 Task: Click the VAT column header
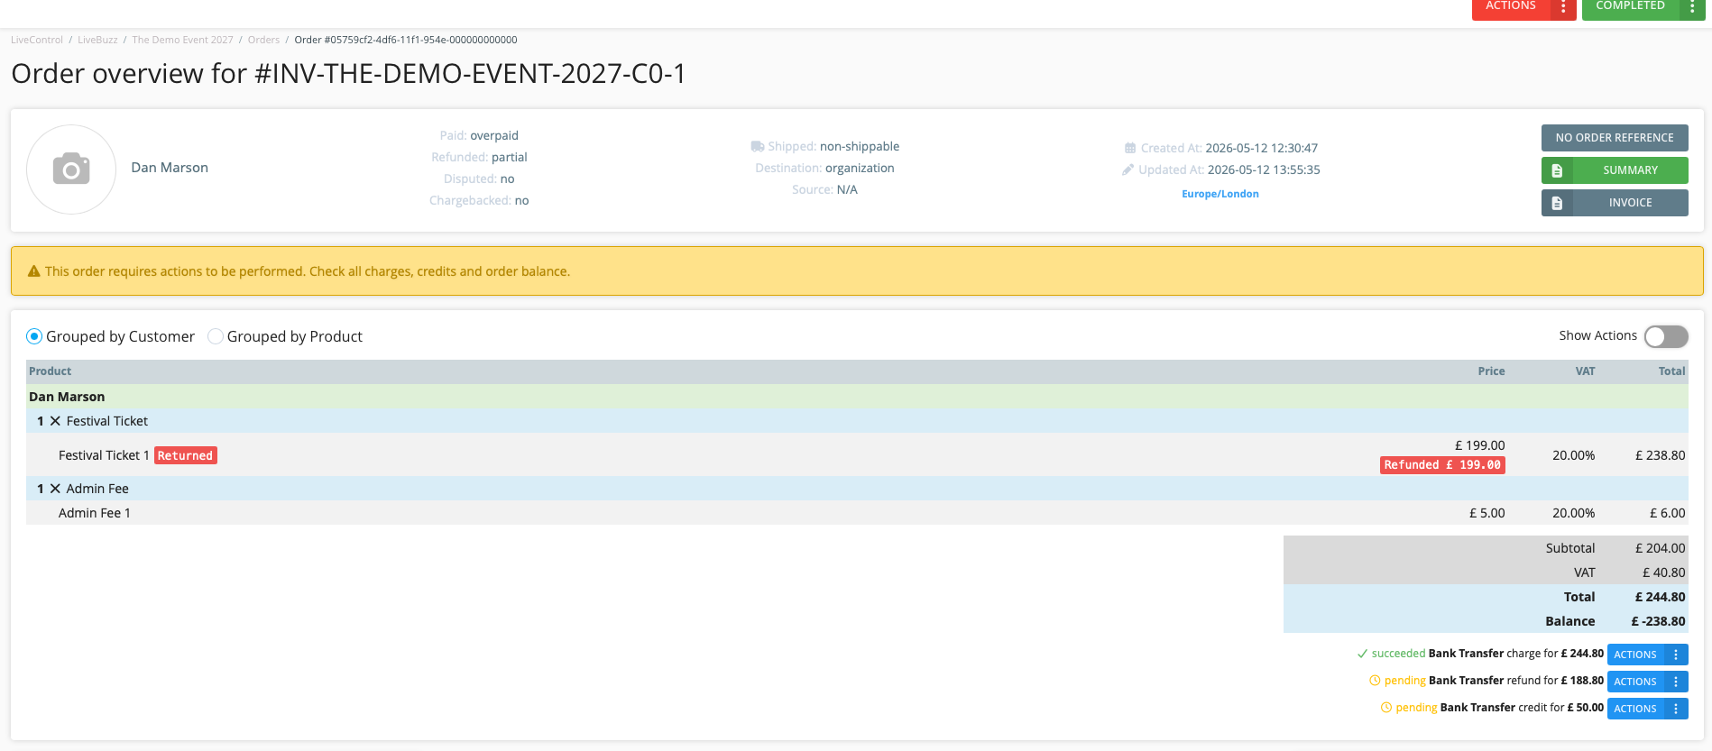tap(1585, 371)
